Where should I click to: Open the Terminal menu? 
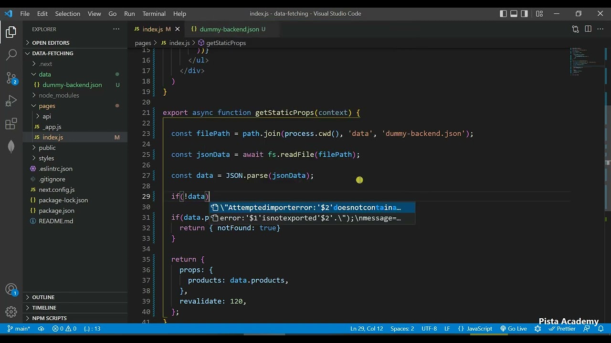[154, 14]
